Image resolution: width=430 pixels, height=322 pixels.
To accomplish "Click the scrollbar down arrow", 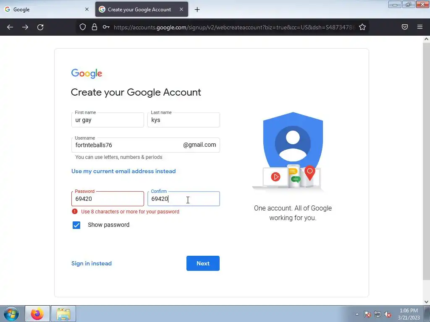I will (x=426, y=302).
